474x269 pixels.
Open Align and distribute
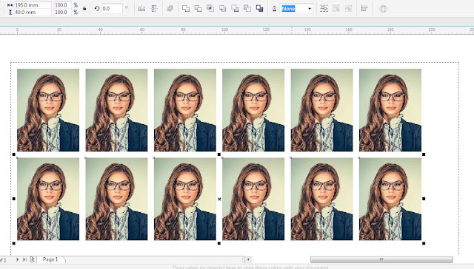click(364, 9)
